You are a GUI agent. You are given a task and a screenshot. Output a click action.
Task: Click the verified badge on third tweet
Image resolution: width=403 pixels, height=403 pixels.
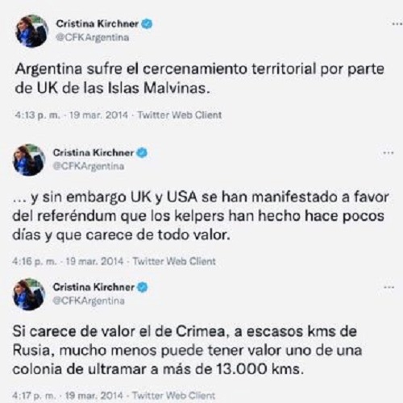143,287
